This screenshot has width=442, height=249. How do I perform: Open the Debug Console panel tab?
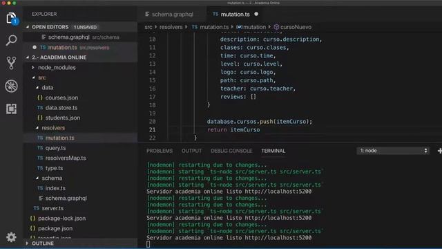coord(231,151)
